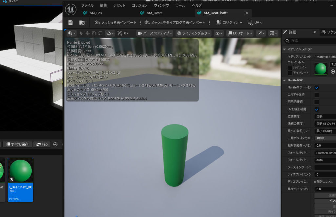The image size is (336, 217).
Task: Open the パースペクティブ view dropdown
Action: [155, 33]
